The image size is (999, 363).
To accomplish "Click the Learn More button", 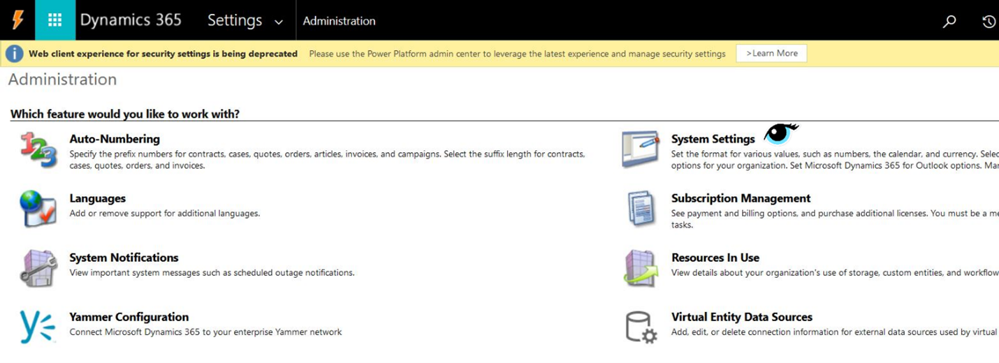I will [x=771, y=53].
